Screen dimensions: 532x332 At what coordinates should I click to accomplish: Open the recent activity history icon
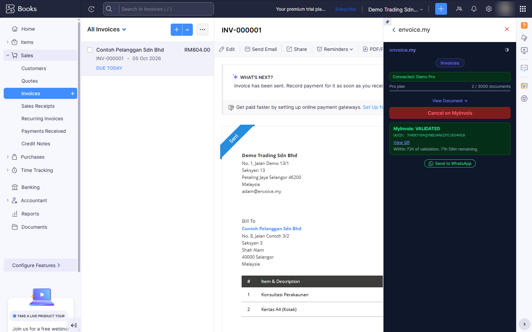[91, 9]
